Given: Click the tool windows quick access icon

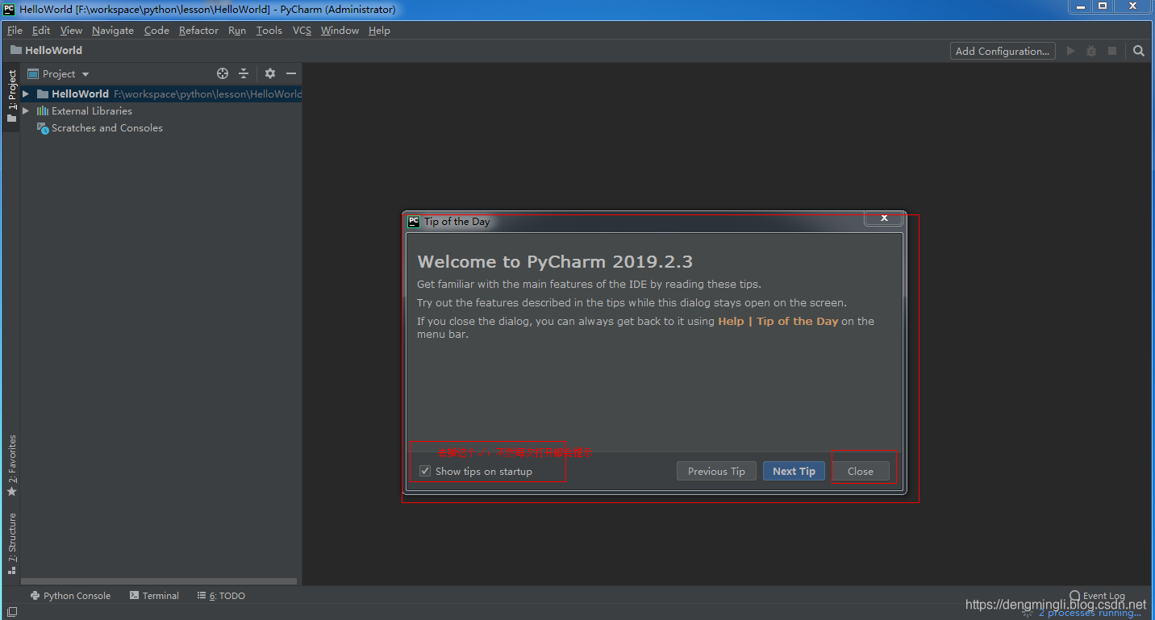Looking at the screenshot, I should pyautogui.click(x=12, y=612).
